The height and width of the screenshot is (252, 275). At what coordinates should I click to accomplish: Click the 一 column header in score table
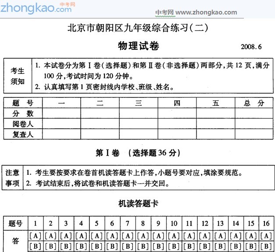coord(61,103)
